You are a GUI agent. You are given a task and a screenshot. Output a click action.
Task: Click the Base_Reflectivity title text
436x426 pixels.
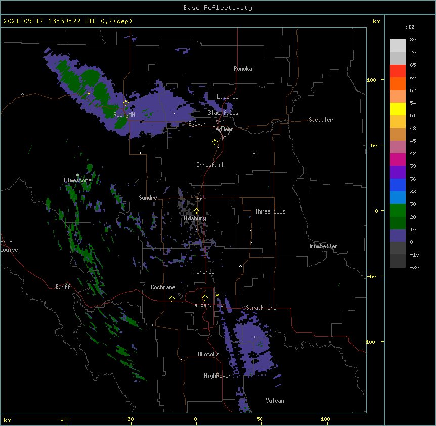218,8
